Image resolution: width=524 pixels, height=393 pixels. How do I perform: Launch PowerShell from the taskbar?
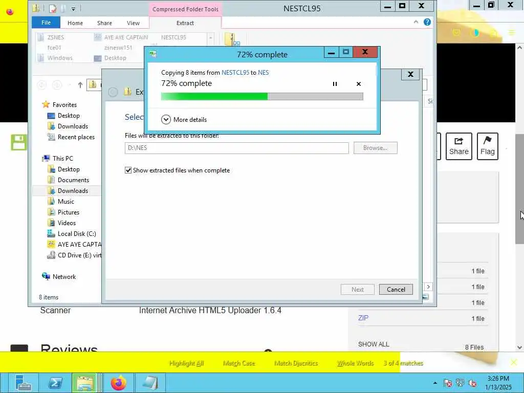tap(55, 383)
